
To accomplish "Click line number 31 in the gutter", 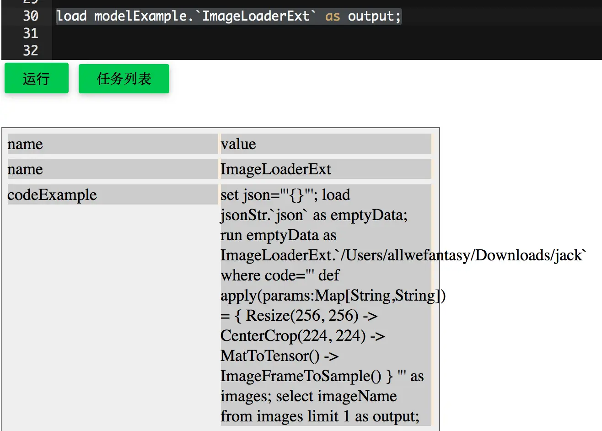I will (x=31, y=33).
